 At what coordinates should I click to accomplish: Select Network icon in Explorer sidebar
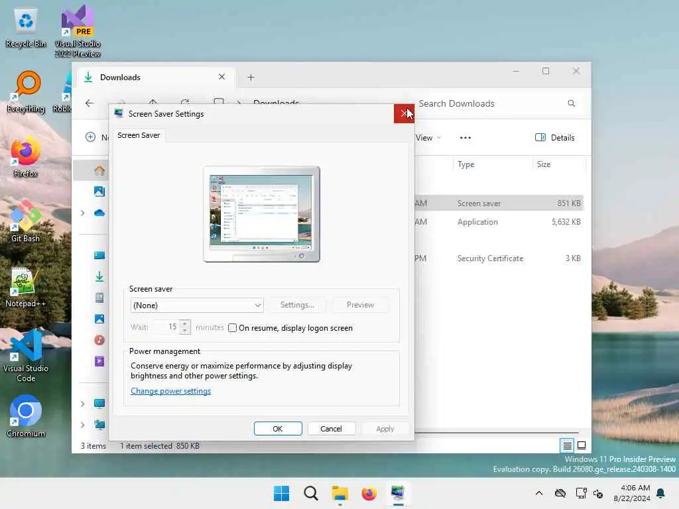click(x=99, y=425)
